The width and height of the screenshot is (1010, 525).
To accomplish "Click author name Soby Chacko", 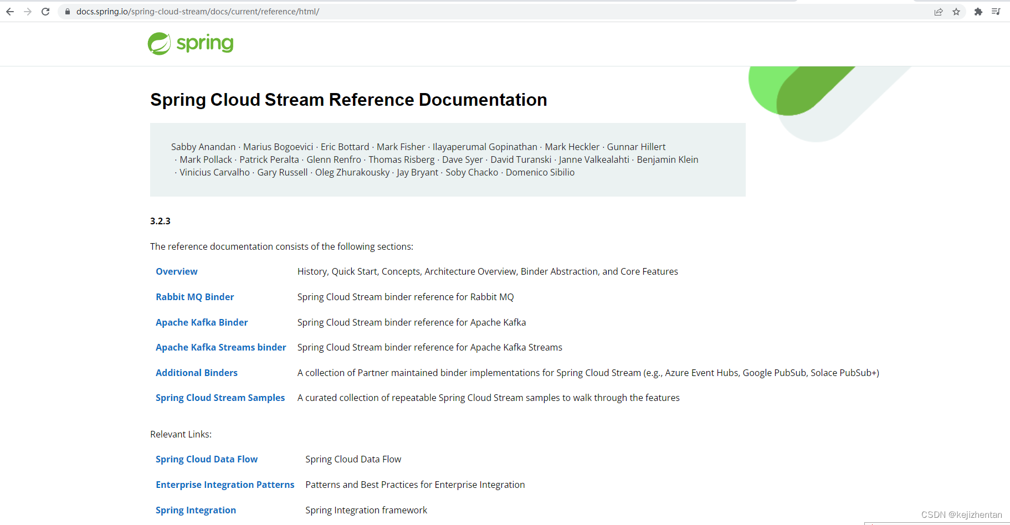I will [x=472, y=172].
